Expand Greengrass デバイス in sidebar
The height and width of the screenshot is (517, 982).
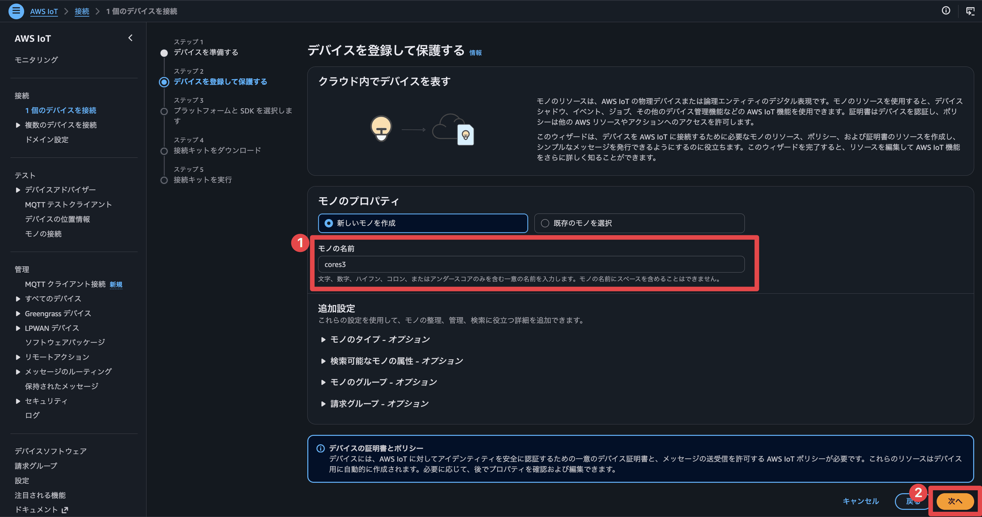point(18,314)
